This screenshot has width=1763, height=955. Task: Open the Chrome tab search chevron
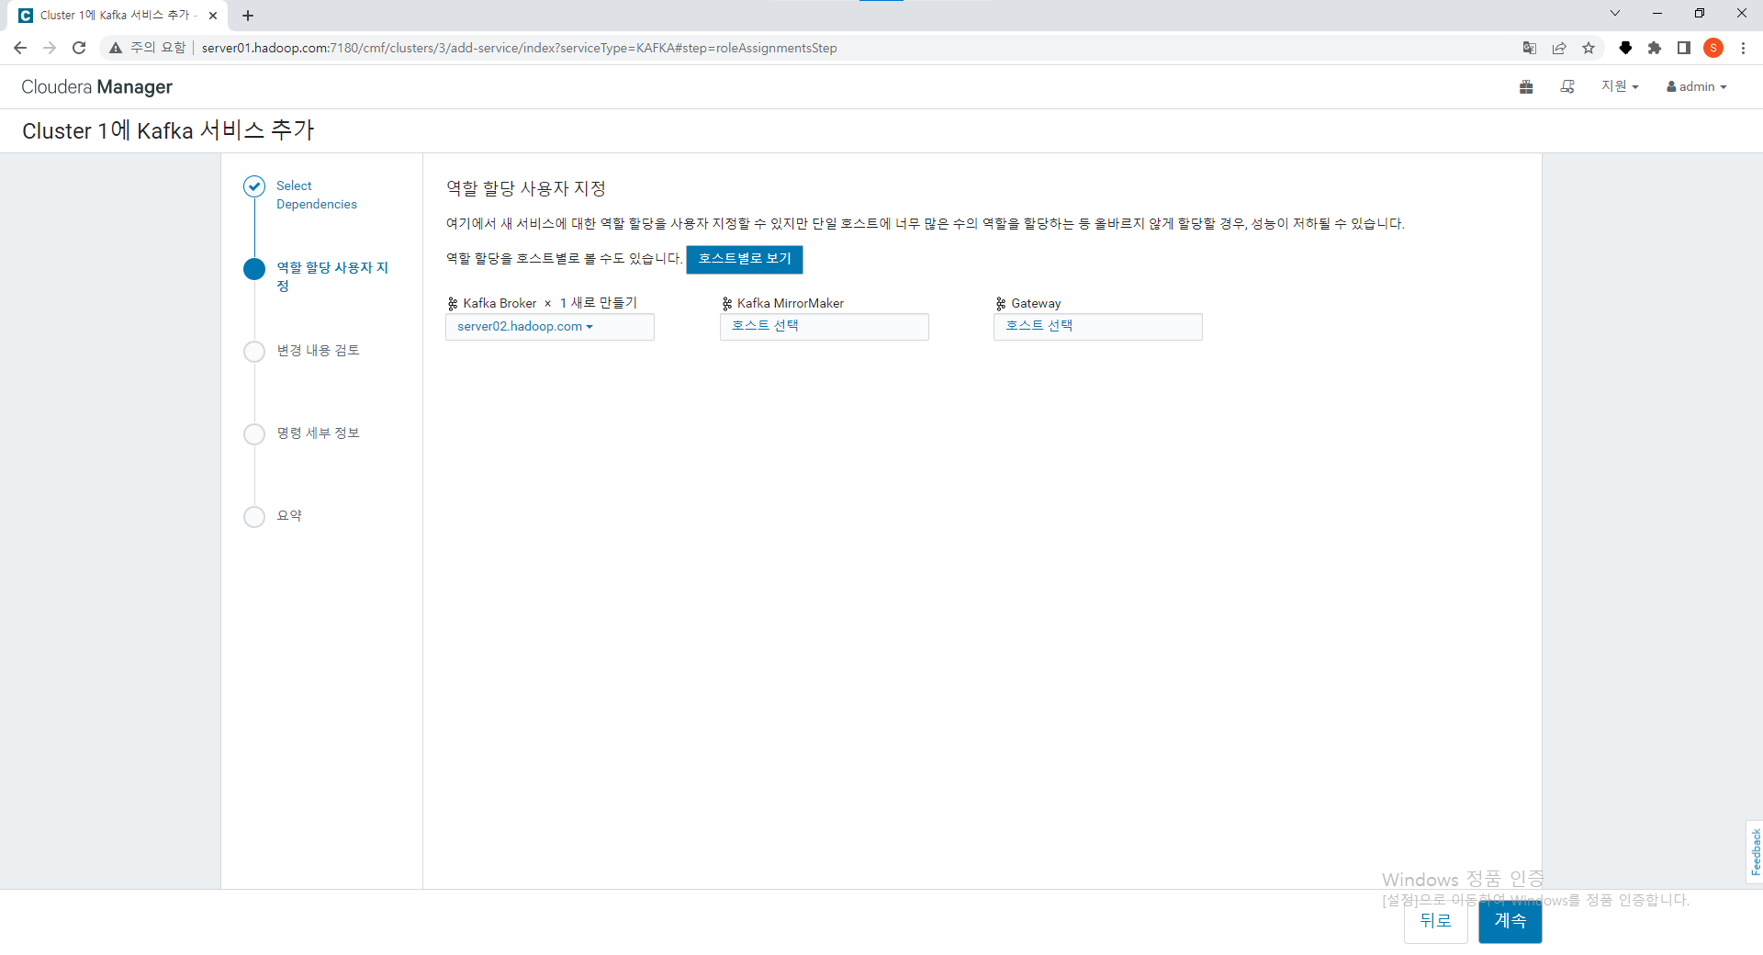point(1615,13)
